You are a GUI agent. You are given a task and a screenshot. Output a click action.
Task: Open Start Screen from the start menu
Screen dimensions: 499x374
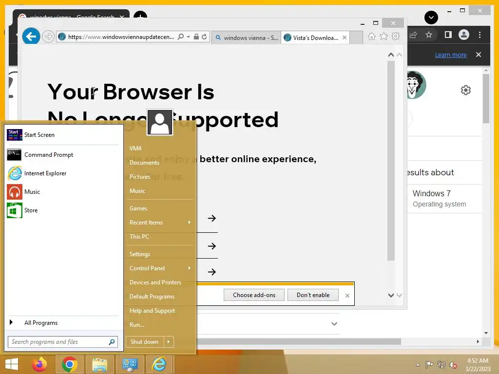tap(62, 135)
